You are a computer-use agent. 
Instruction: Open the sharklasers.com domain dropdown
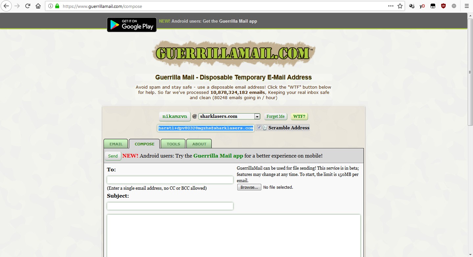(257, 116)
